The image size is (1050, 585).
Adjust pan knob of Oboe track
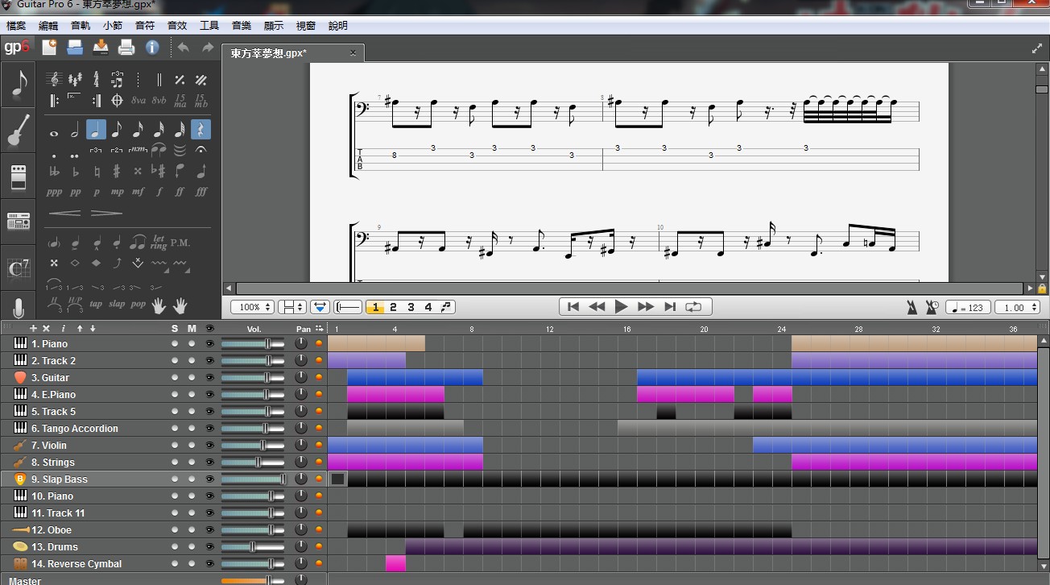[x=301, y=530]
